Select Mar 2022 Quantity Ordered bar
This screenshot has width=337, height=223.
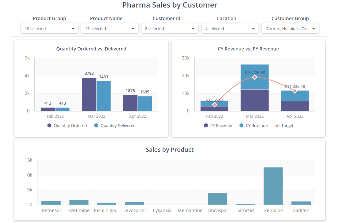(89, 94)
